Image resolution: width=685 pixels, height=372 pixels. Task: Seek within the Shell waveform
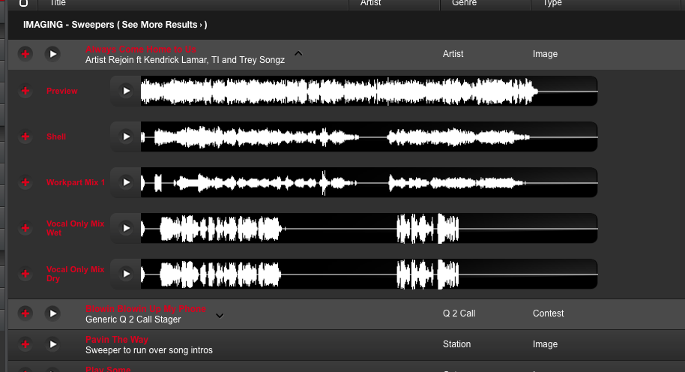pos(369,136)
